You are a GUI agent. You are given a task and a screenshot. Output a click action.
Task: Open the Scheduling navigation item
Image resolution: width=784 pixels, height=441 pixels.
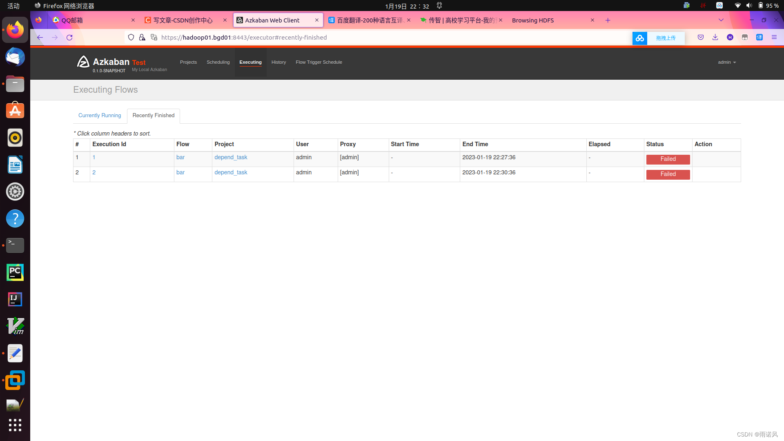click(218, 62)
